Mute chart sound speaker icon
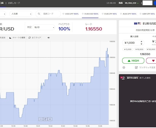Screen dimensions: 156x128 tap(49, 38)
